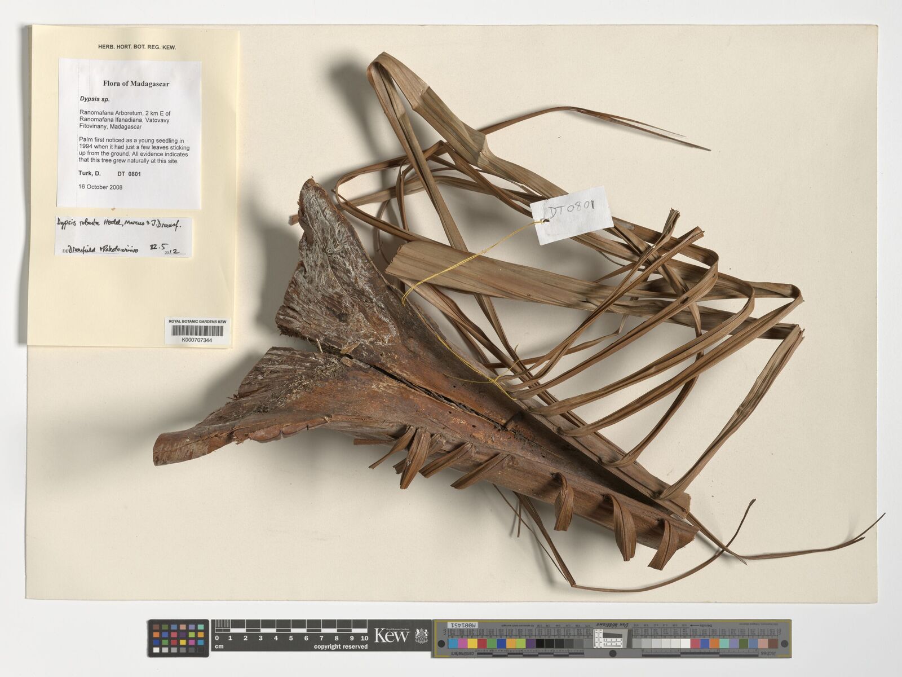Click the collection date '16 October 2008'
Viewport: 902px width, 677px height.
[101, 187]
